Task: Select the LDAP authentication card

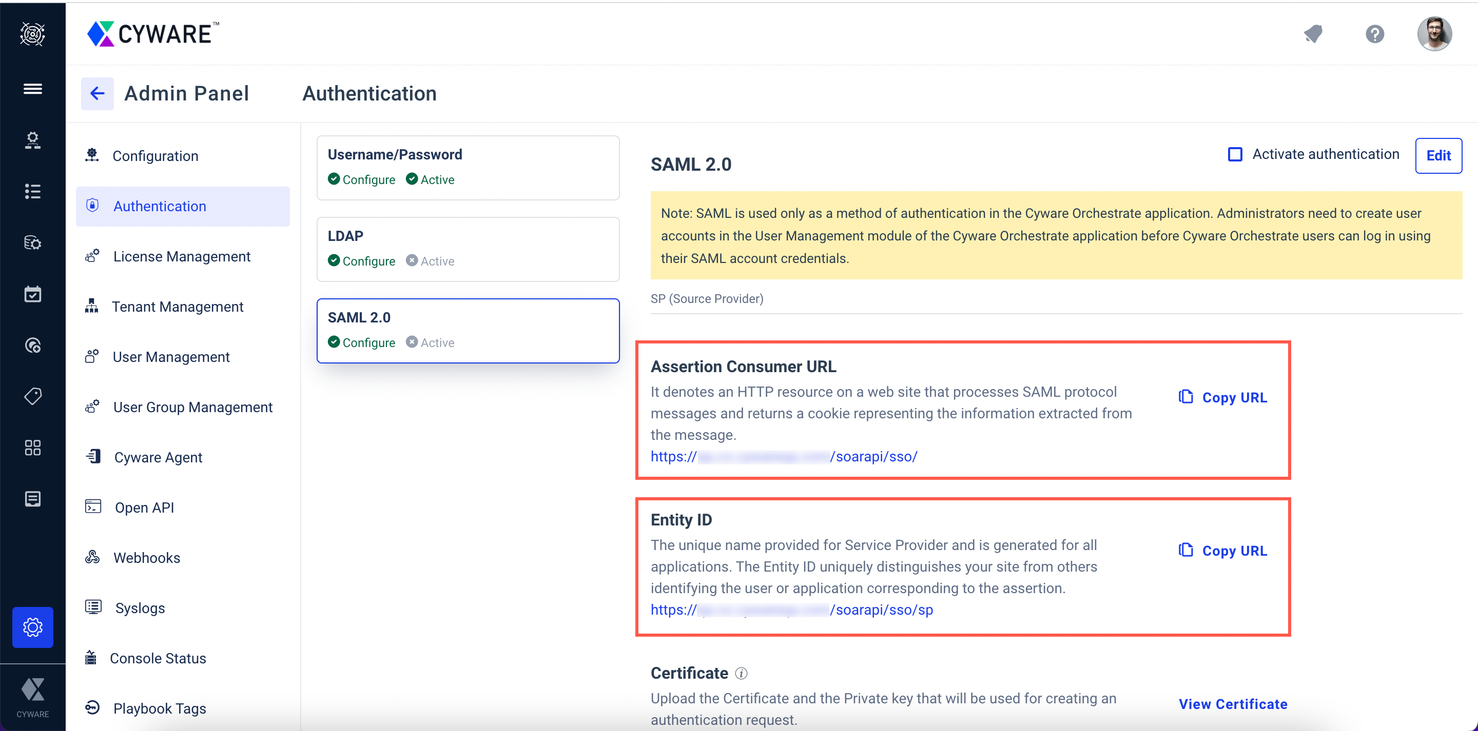Action: click(x=468, y=248)
